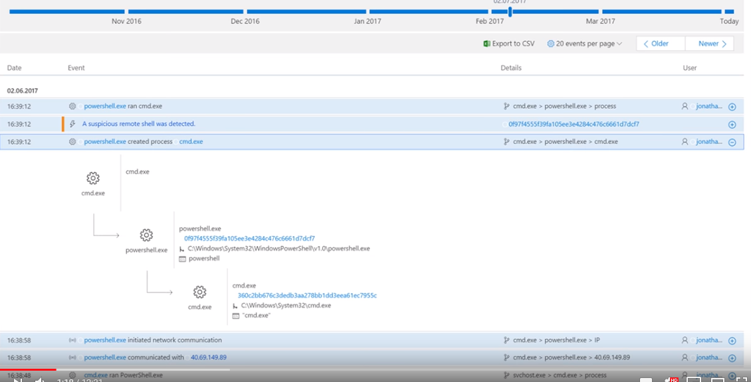Open jonatha... user in 'ran cmd.exe' row

click(x=709, y=106)
